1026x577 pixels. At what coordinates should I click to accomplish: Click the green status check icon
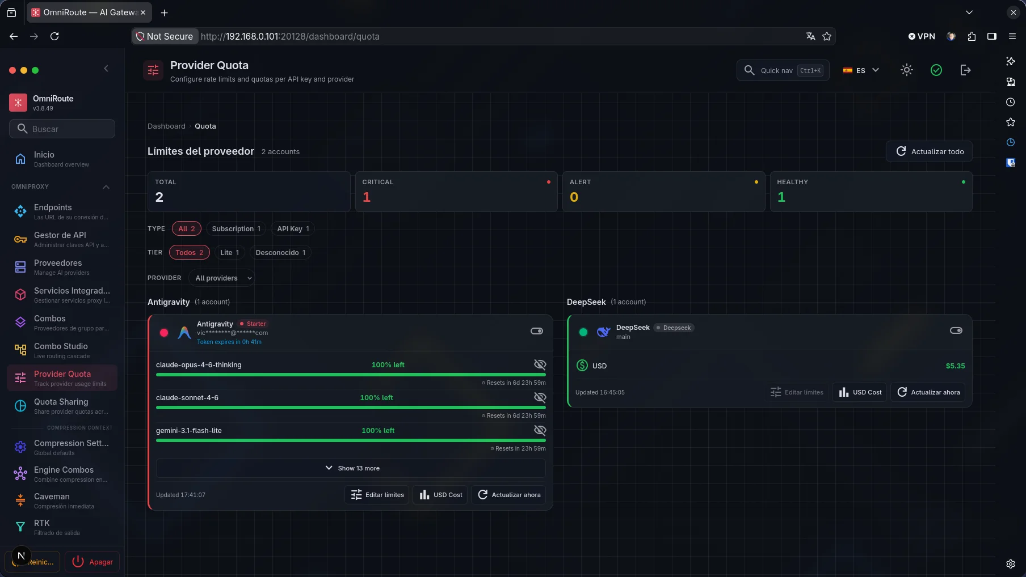pos(936,70)
